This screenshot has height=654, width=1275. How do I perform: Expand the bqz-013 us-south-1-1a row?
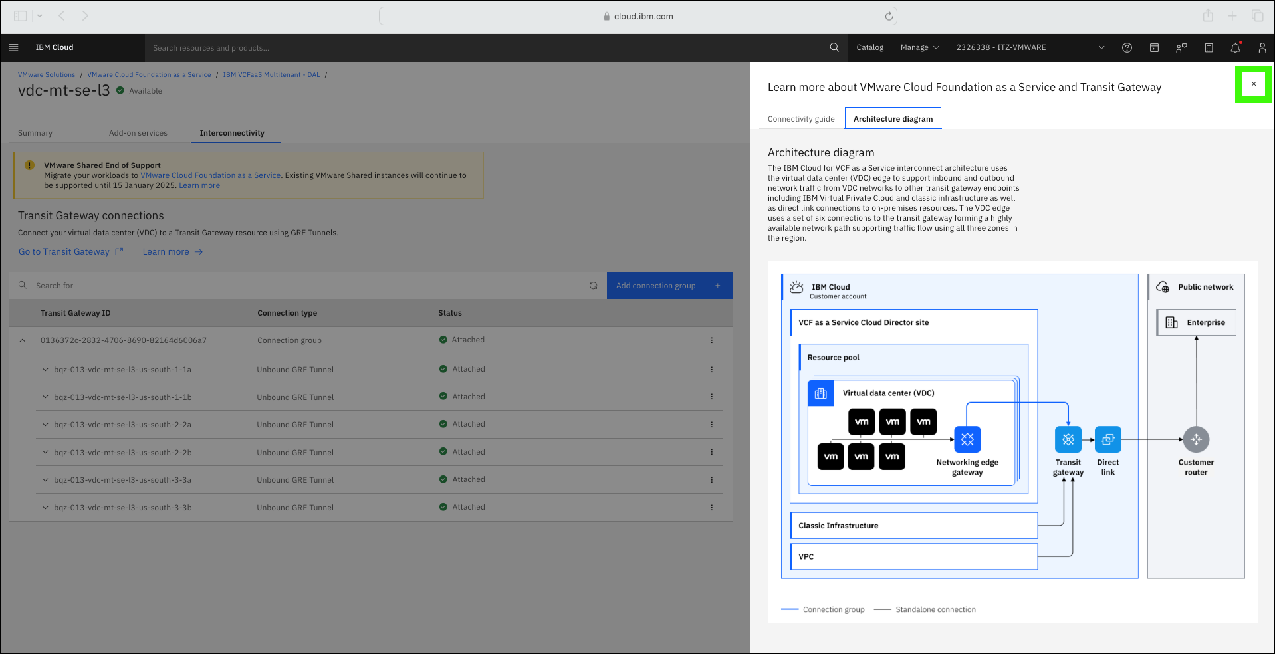(x=45, y=370)
